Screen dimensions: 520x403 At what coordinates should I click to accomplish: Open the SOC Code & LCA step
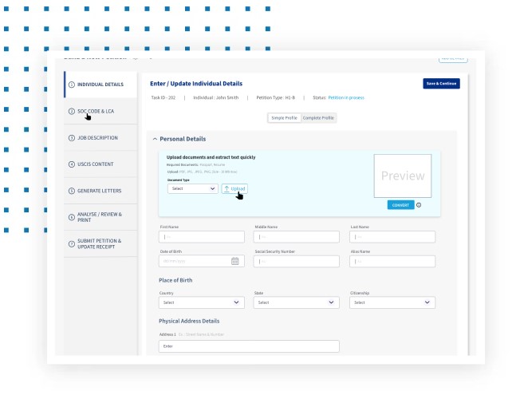click(x=96, y=111)
